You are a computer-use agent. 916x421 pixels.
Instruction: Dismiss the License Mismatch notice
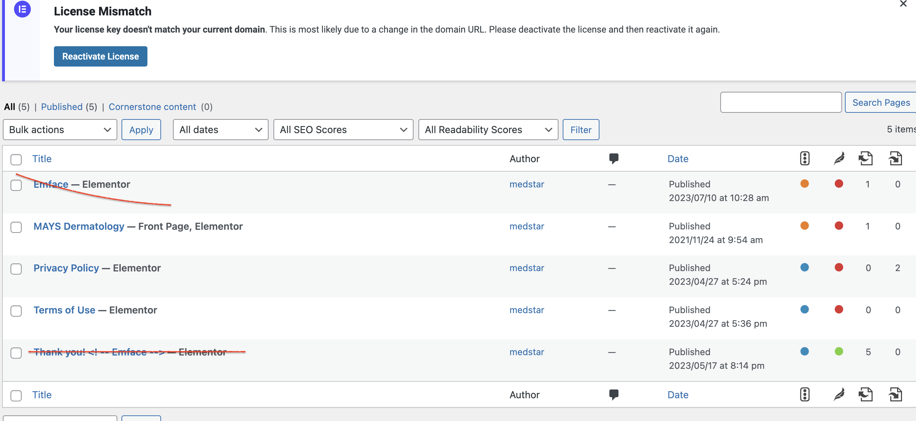point(903,4)
